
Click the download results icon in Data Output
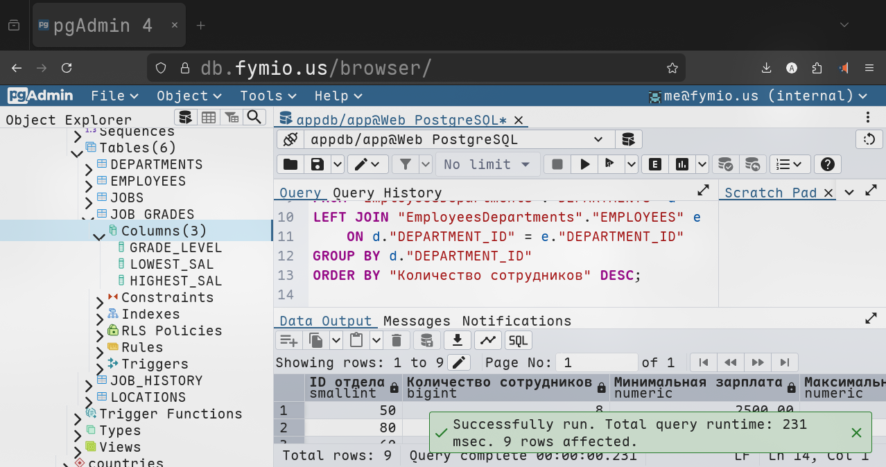[457, 340]
